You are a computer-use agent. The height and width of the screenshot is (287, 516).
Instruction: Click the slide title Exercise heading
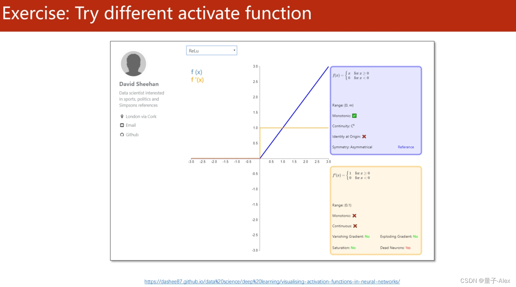[x=157, y=14]
